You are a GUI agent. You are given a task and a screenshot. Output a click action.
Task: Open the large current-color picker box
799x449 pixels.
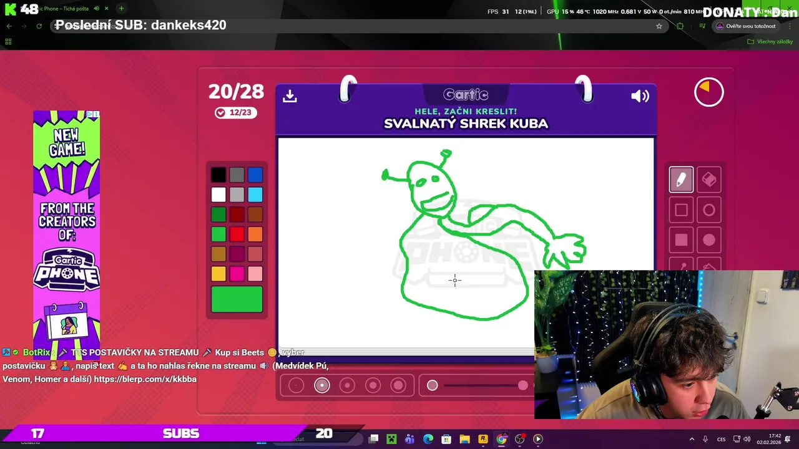tap(237, 299)
